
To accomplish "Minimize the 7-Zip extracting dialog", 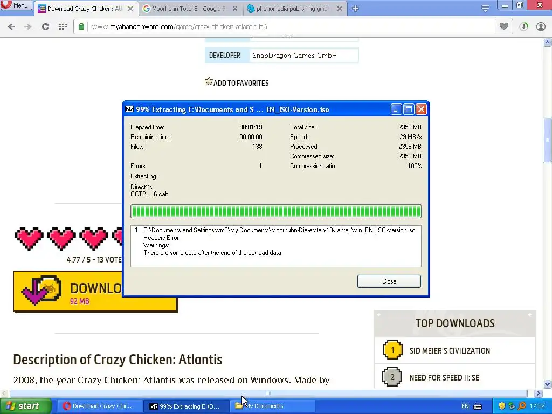I will tap(396, 109).
